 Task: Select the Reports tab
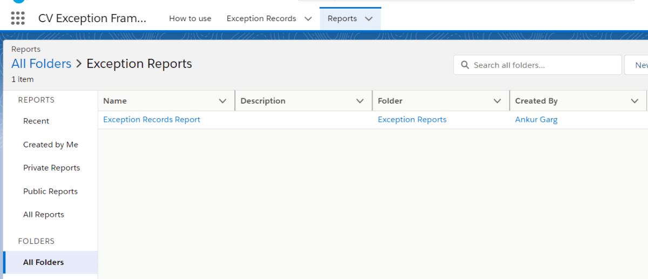tap(342, 18)
